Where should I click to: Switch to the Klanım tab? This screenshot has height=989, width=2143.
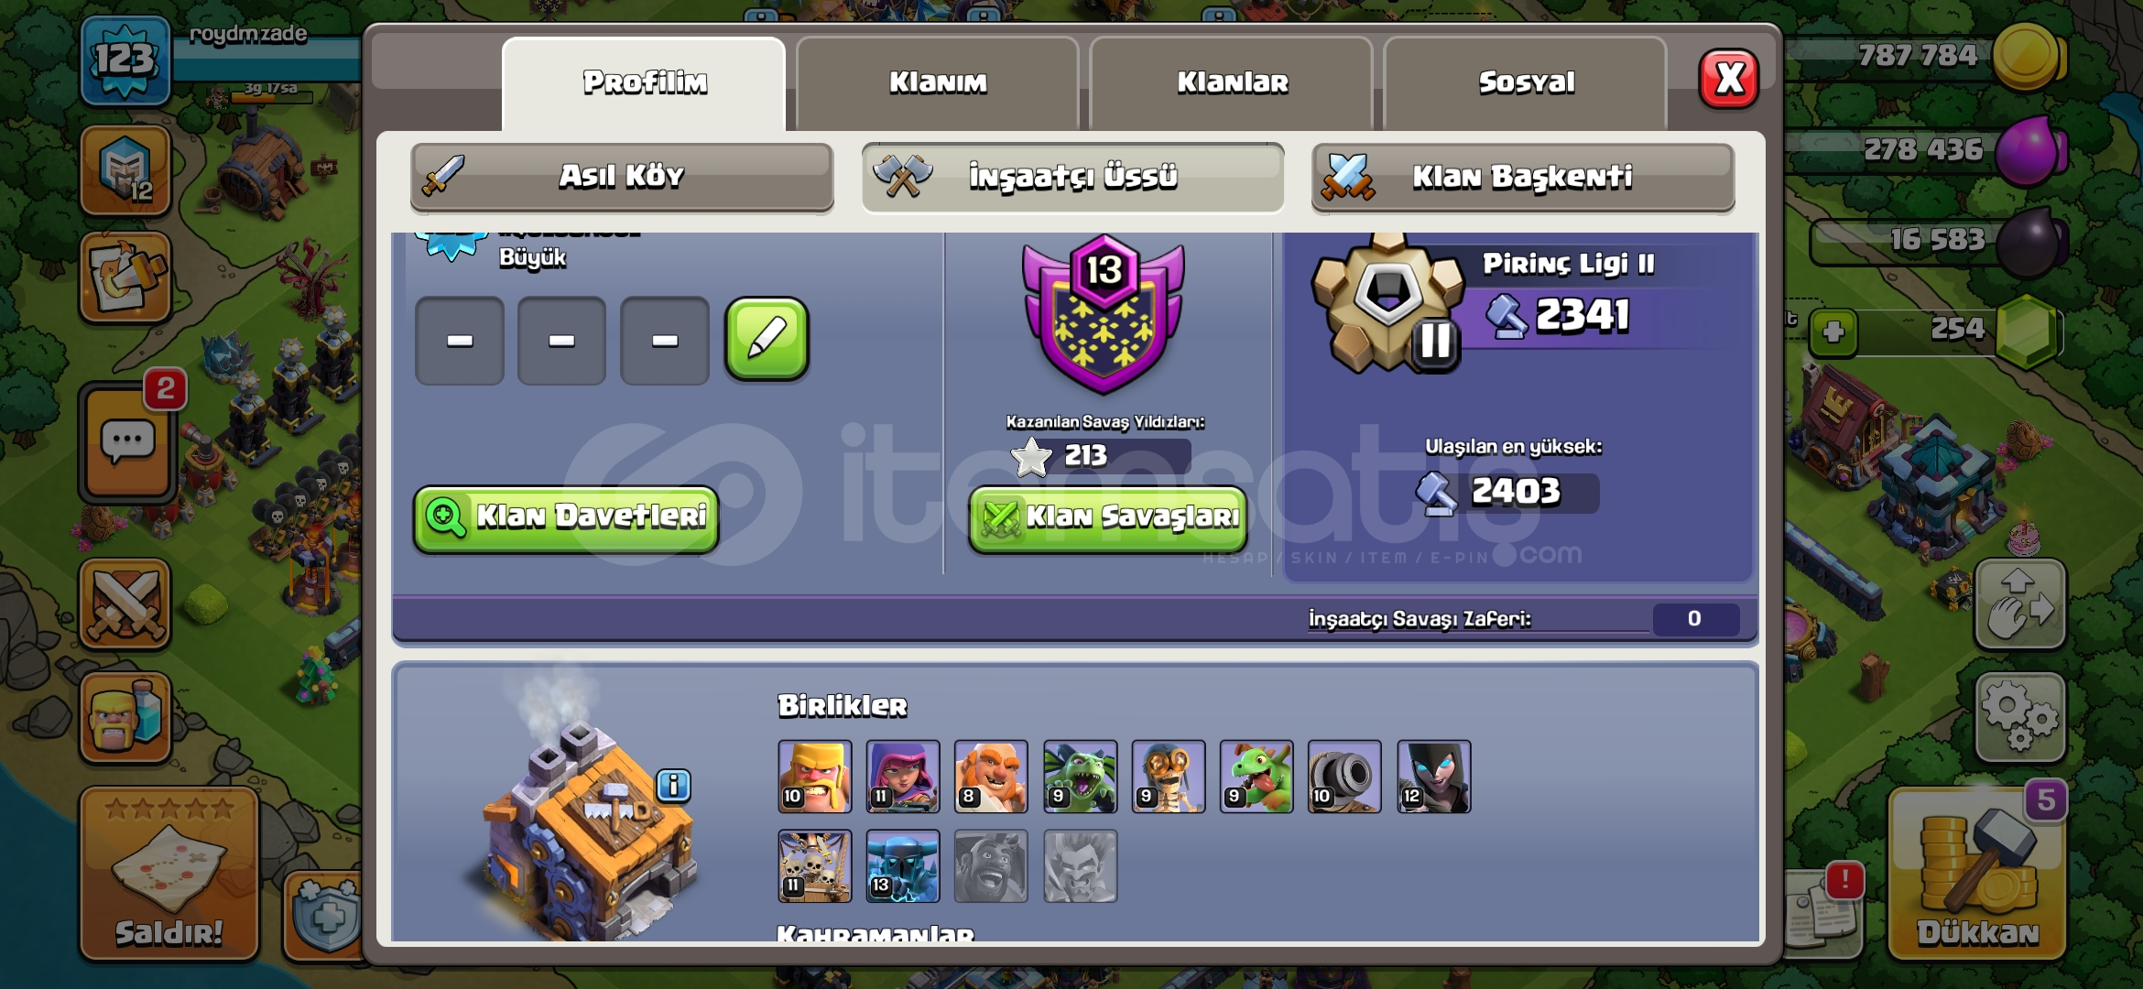938,82
